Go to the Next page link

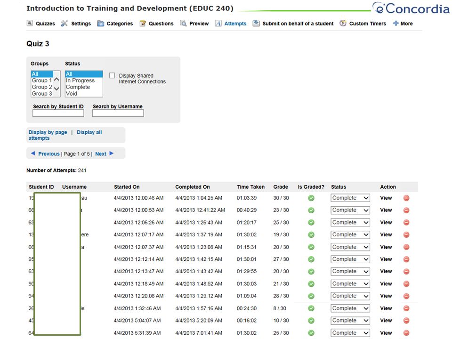click(x=101, y=154)
